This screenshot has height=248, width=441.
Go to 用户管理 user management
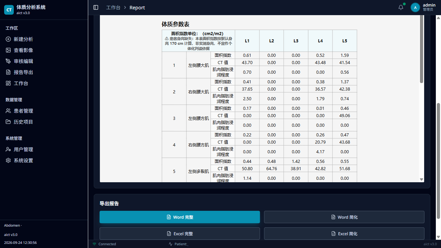pos(44,149)
